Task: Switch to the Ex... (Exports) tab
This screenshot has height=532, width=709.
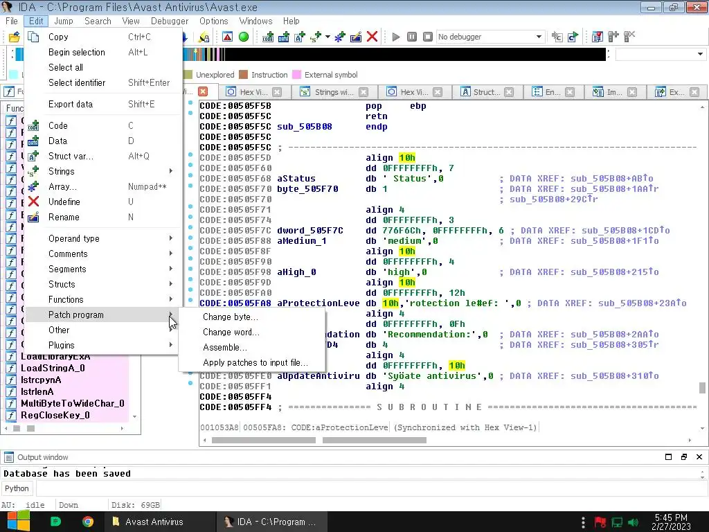Action: click(x=676, y=92)
